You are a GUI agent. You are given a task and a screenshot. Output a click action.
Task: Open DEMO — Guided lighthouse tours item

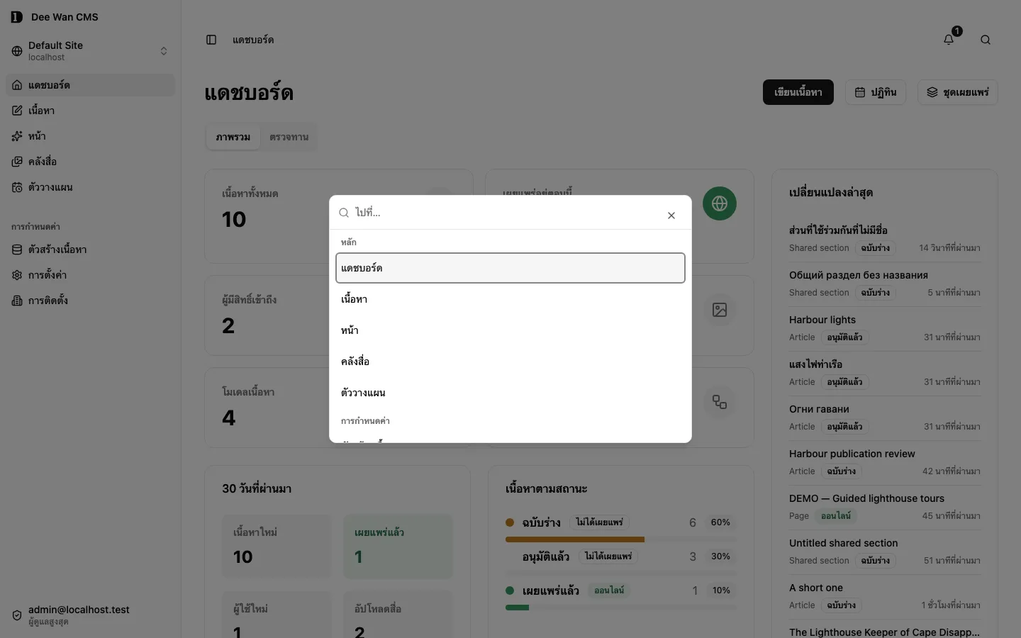coord(885,507)
